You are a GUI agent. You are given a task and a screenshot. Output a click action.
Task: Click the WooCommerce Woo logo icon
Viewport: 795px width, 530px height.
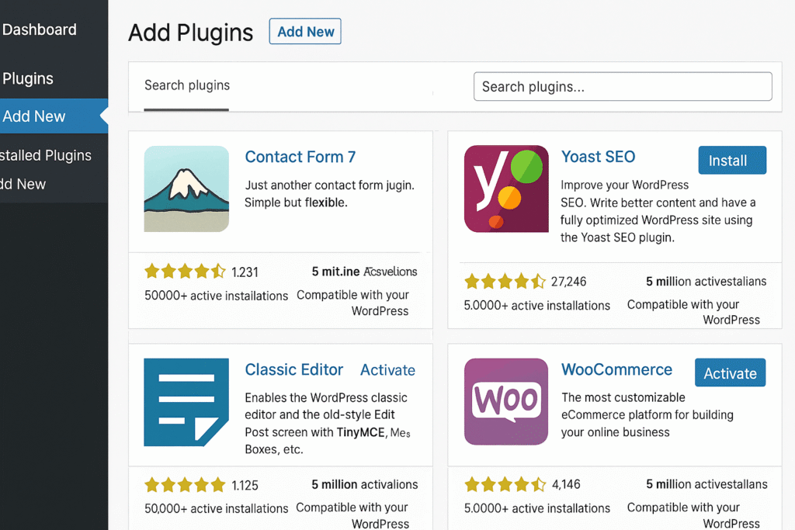pos(505,402)
